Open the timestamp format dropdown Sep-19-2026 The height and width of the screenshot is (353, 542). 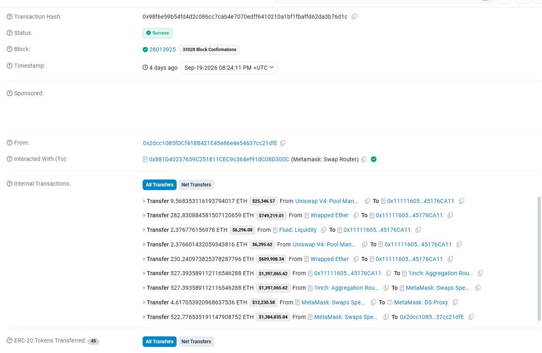click(x=229, y=68)
